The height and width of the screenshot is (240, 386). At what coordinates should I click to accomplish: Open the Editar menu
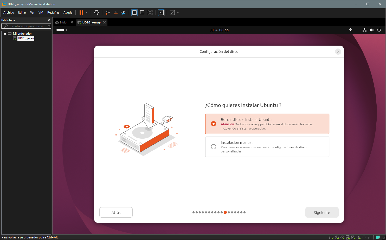tap(22, 13)
